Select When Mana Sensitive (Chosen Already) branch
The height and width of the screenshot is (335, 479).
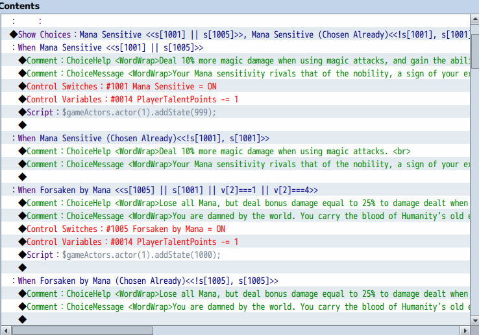pyautogui.click(x=143, y=138)
